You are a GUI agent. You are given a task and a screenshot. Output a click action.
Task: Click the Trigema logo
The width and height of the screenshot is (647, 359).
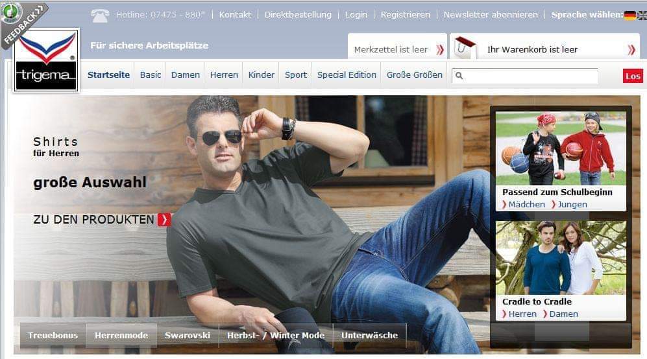click(46, 61)
